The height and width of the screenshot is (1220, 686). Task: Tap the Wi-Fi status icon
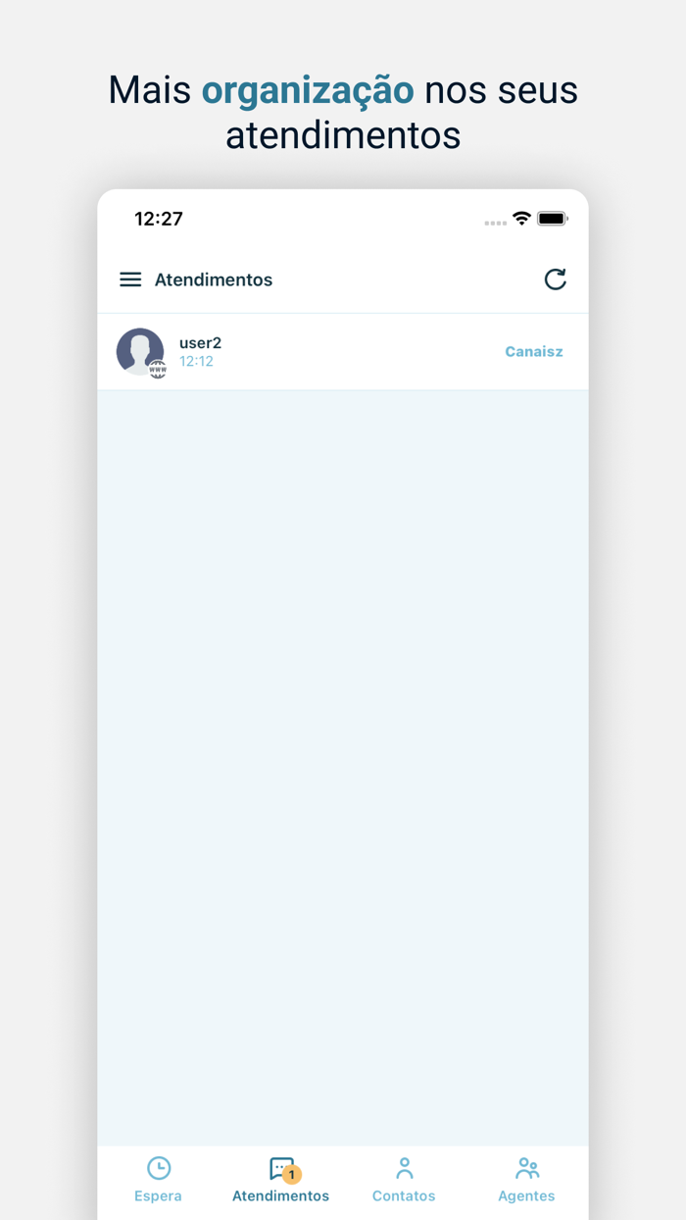click(x=521, y=219)
